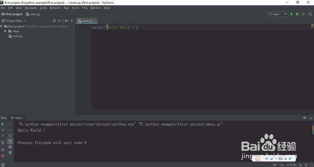The width and height of the screenshot is (314, 167).
Task: Click restore layout icon in Run panel
Action: [x=3, y=143]
